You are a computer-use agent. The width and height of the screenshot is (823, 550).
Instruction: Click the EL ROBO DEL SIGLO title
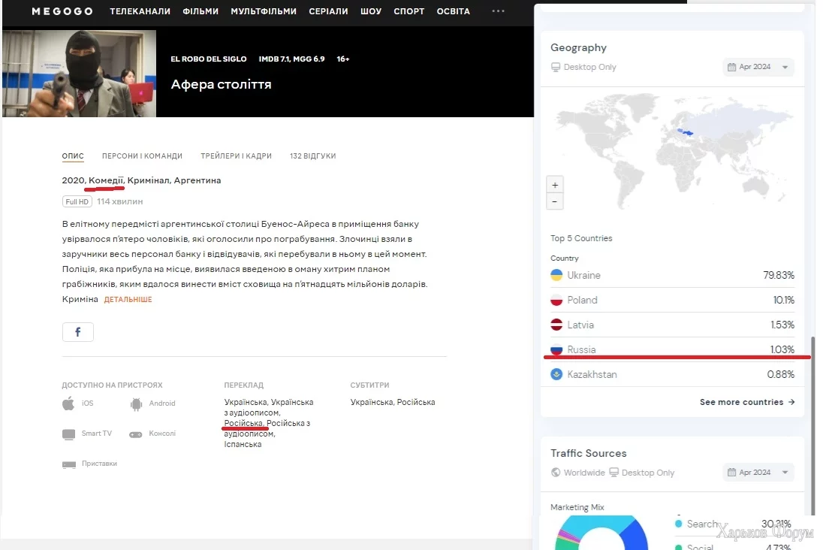[x=208, y=59]
